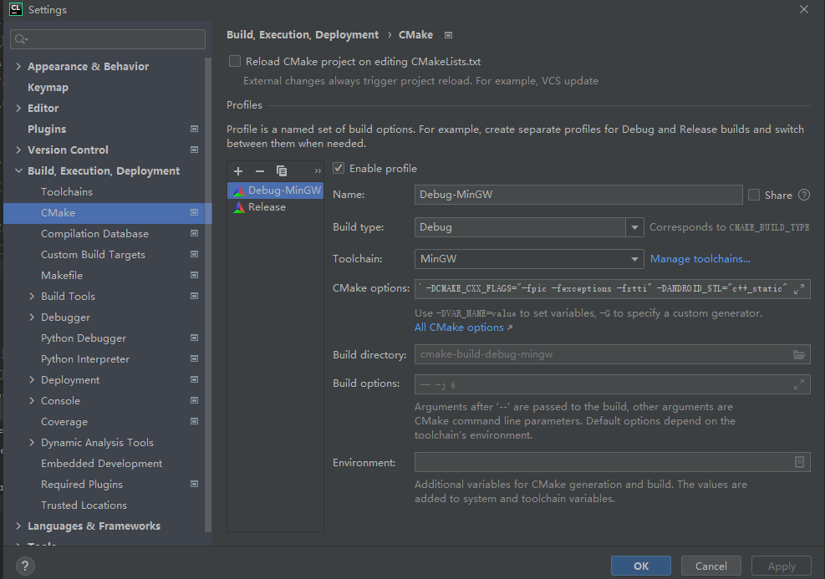The width and height of the screenshot is (825, 579).
Task: Select Toolchains in the settings tree
Action: coord(67,192)
